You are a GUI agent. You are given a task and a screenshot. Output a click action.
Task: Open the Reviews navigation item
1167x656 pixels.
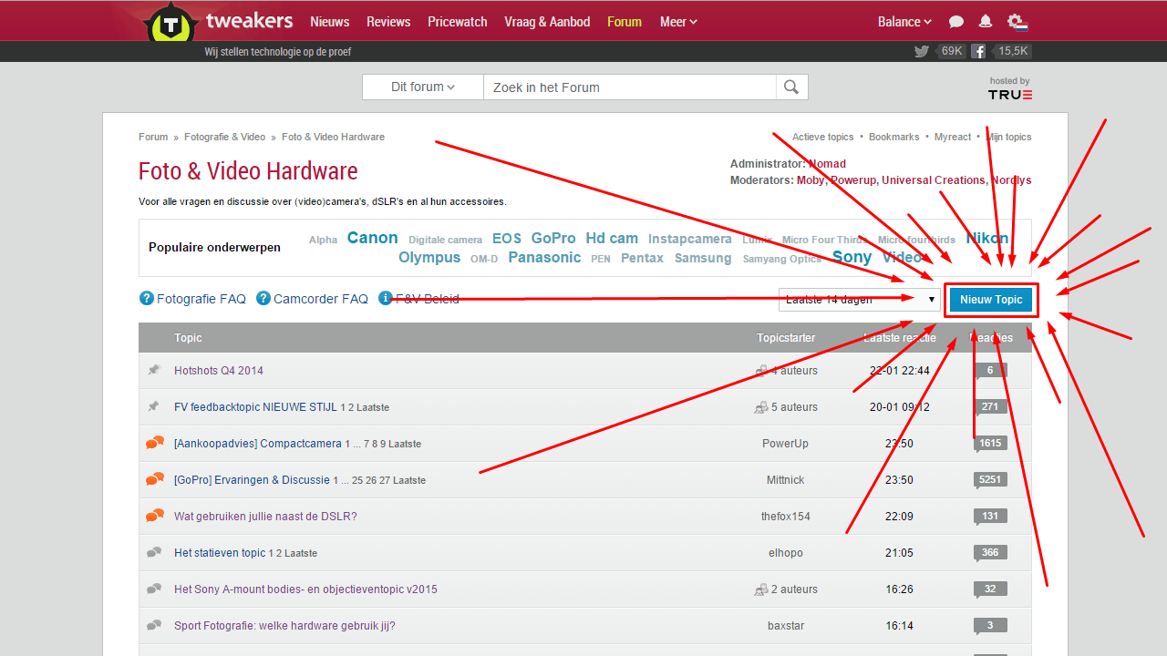388,22
